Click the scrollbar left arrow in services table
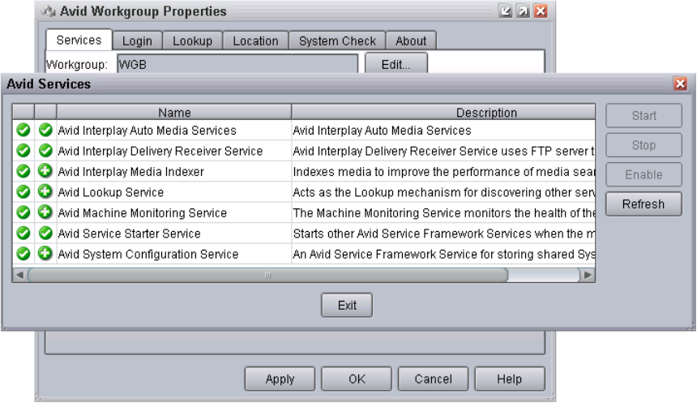 tap(19, 275)
